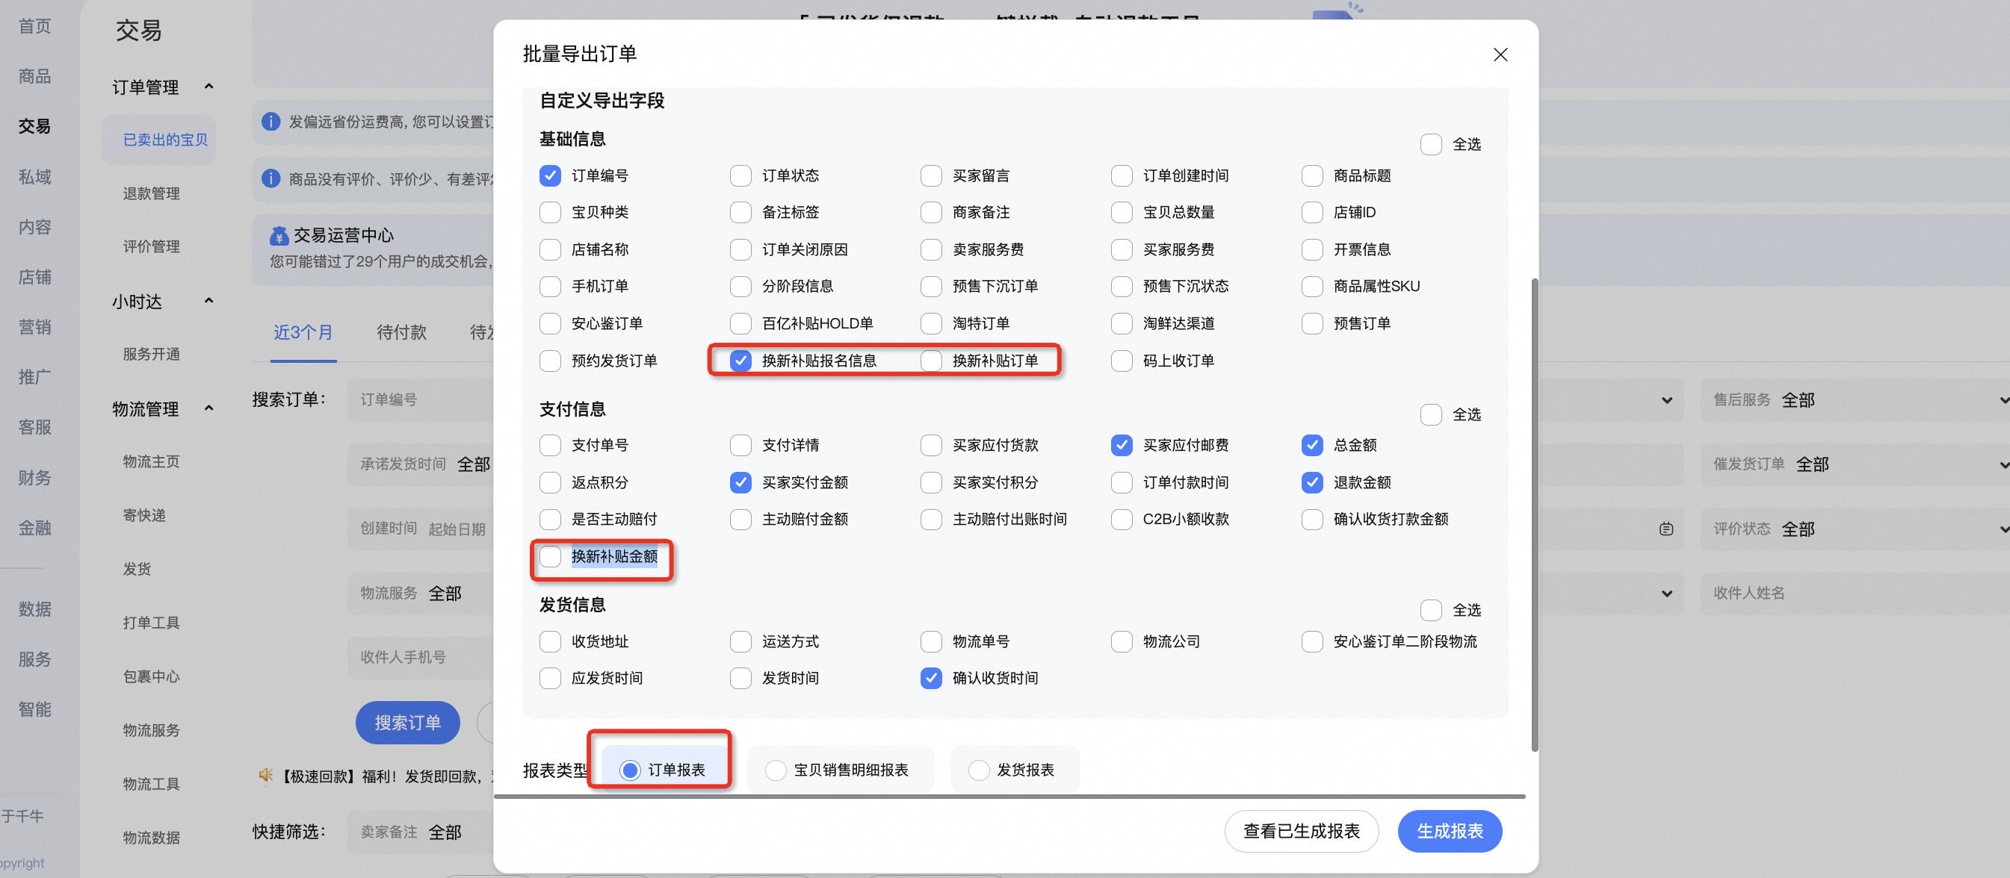Open 评价管理 in sidebar
Screen dimensions: 2010x878
tap(152, 246)
